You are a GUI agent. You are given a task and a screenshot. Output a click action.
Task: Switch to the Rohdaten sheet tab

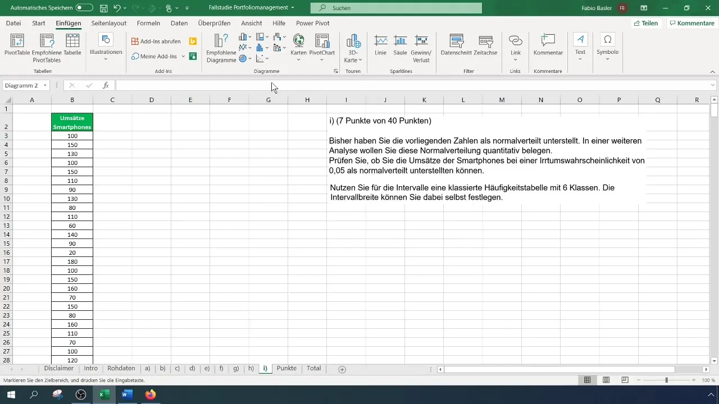coord(121,369)
